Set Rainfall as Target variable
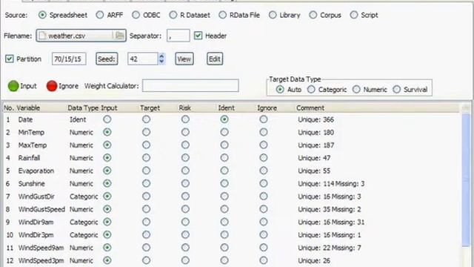Screen dimensions: 474x267 pyautogui.click(x=147, y=158)
